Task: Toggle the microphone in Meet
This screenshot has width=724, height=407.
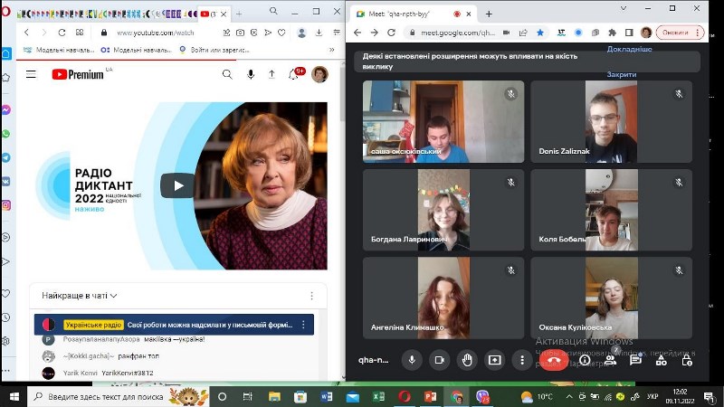Action: [412, 360]
